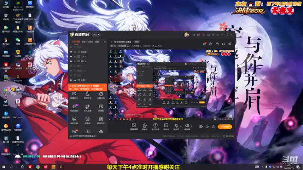Viewport: 303px width, 170px height.
Task: Add a 摄像头 camera source
Action: [x=145, y=127]
